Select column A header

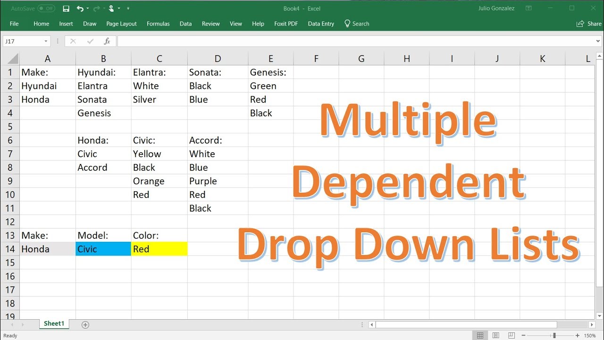point(48,59)
